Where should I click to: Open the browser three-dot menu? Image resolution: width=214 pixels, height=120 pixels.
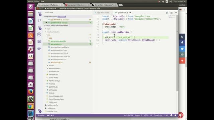tap(185, 10)
